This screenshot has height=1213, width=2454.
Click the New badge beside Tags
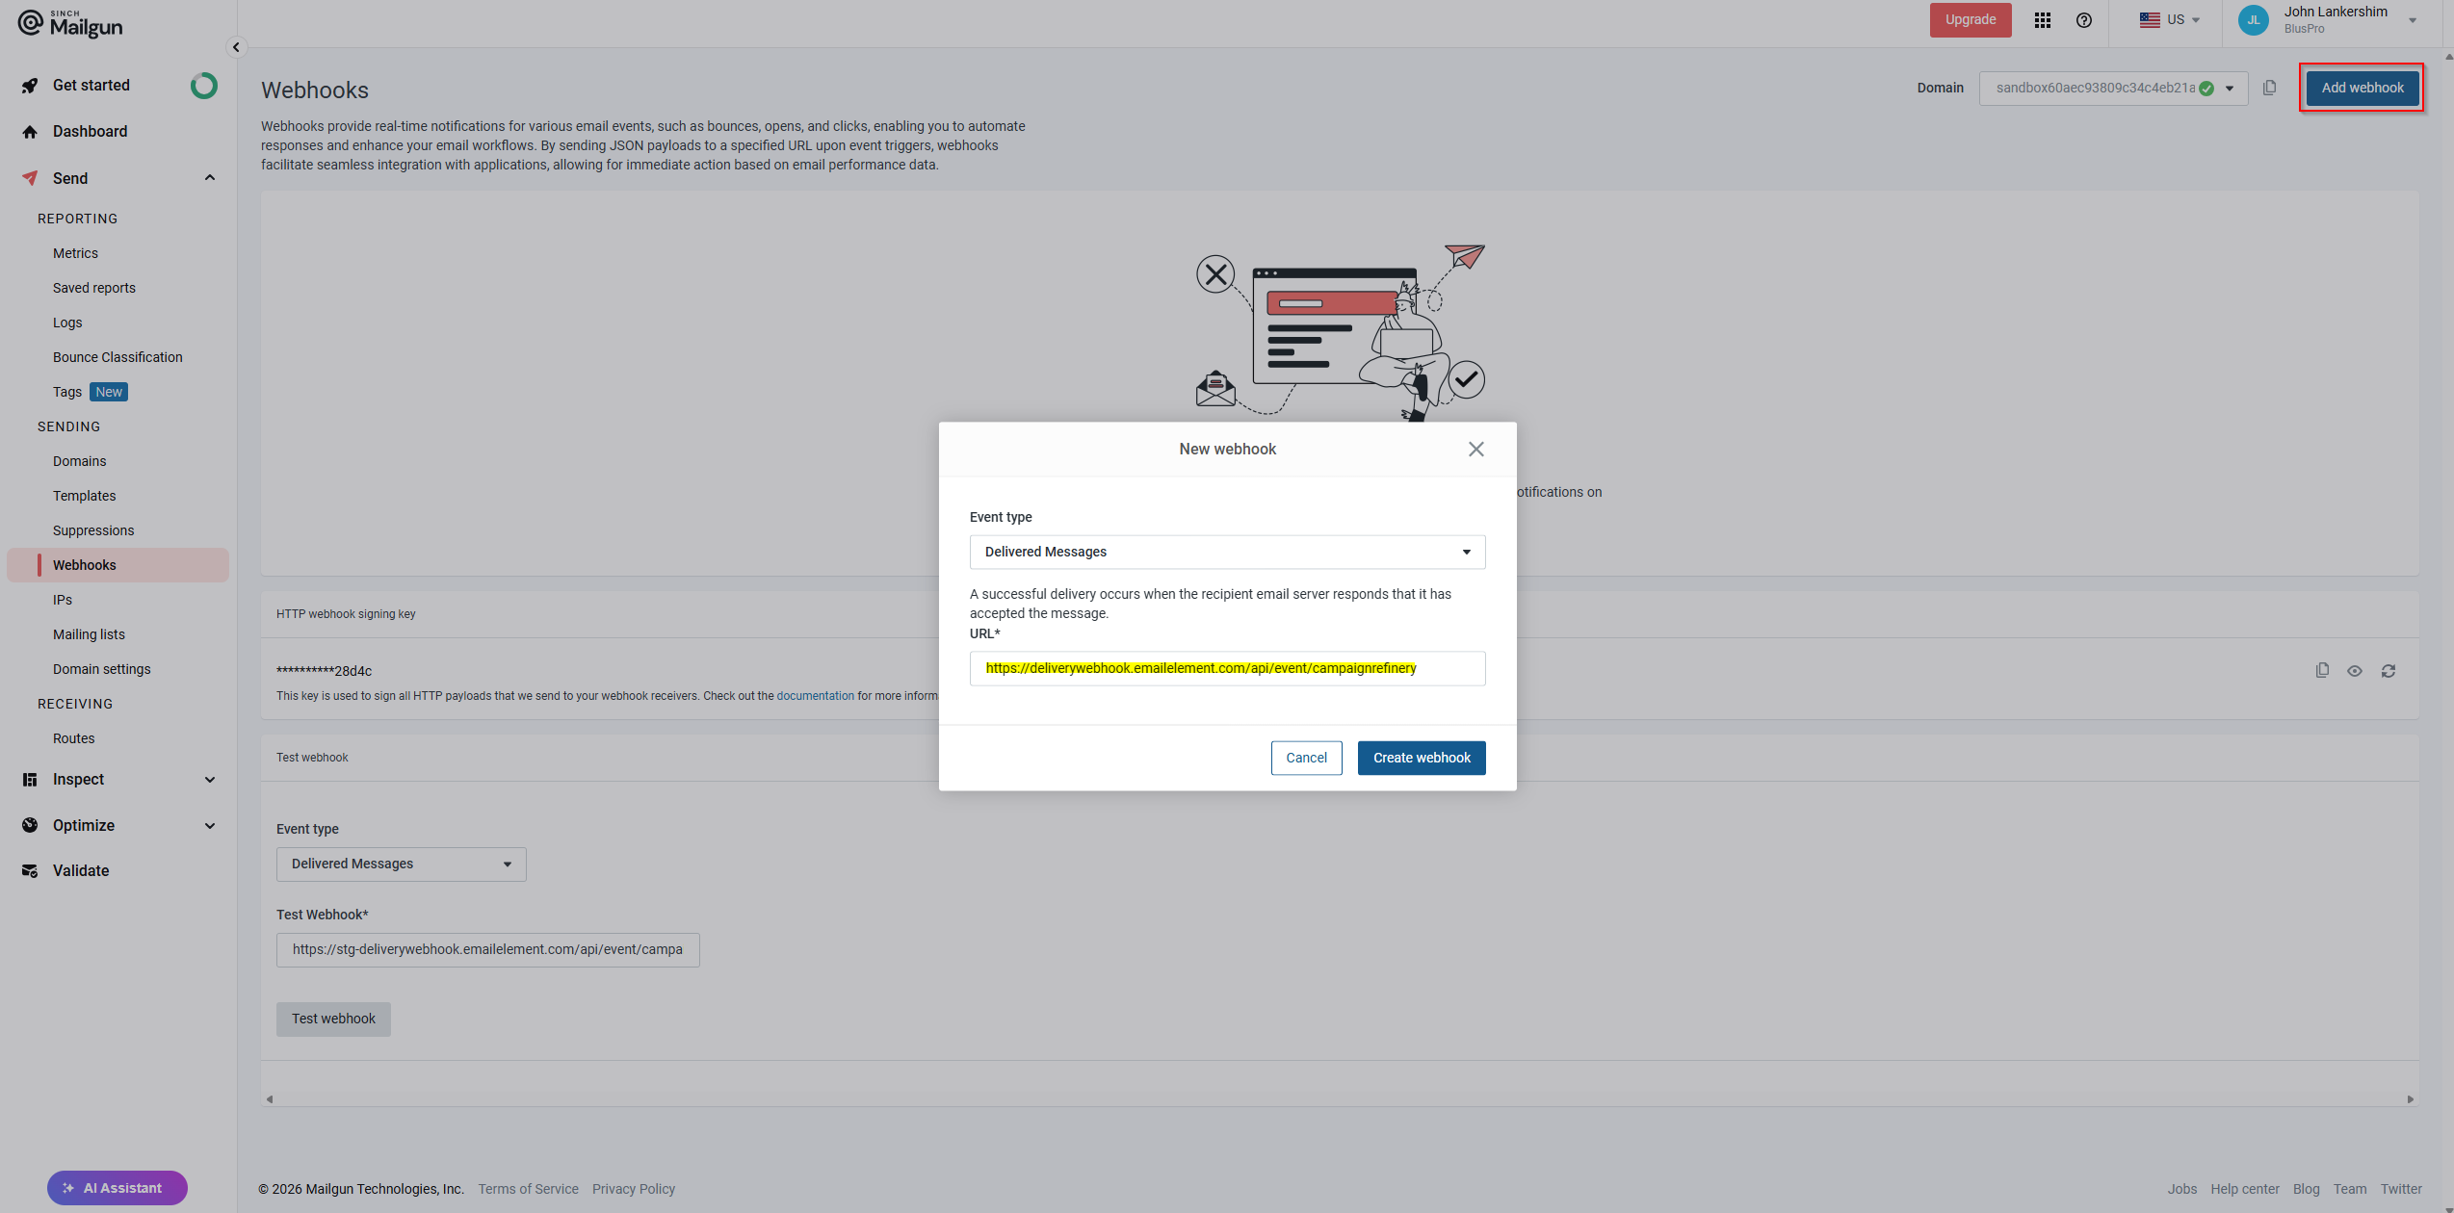click(x=109, y=392)
